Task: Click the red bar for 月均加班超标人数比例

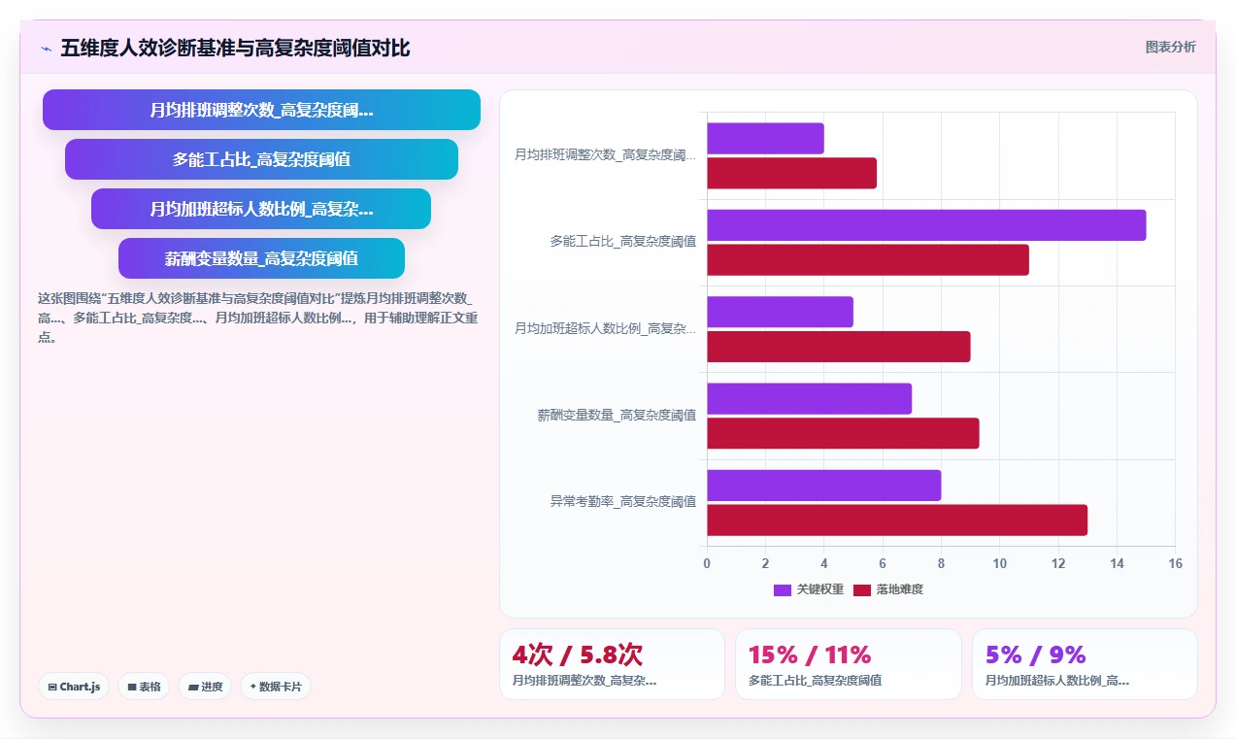Action: [839, 347]
